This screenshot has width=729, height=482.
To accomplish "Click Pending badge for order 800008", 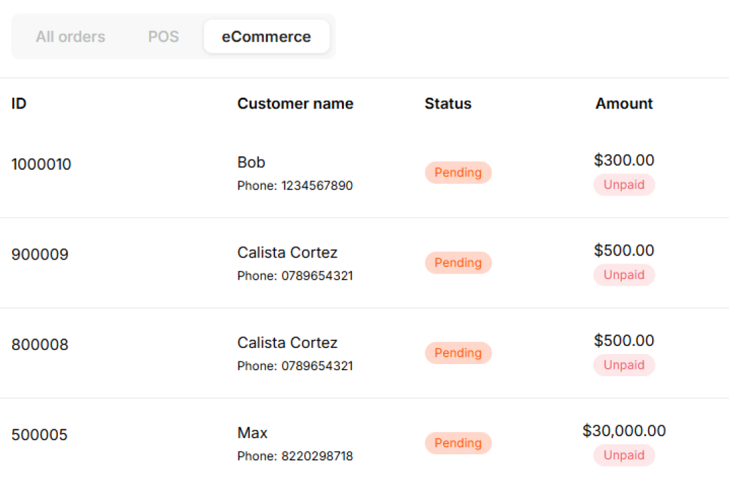I will point(458,353).
